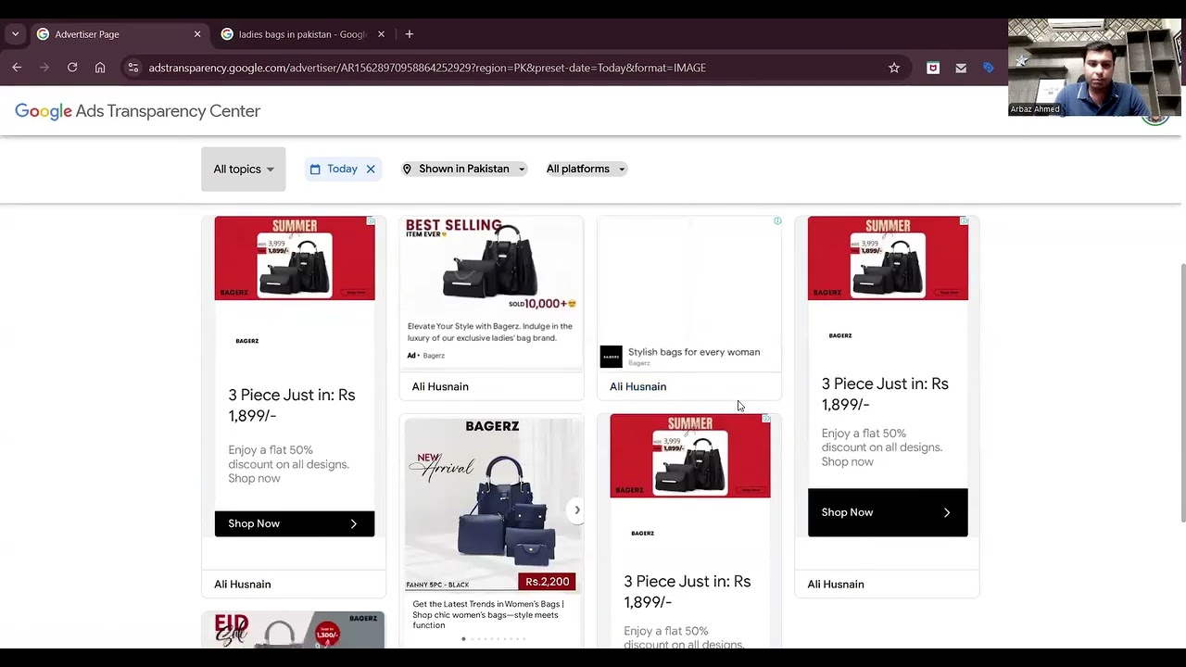Select first carousel pagination dot
Viewport: 1186px width, 667px height.
click(463, 638)
